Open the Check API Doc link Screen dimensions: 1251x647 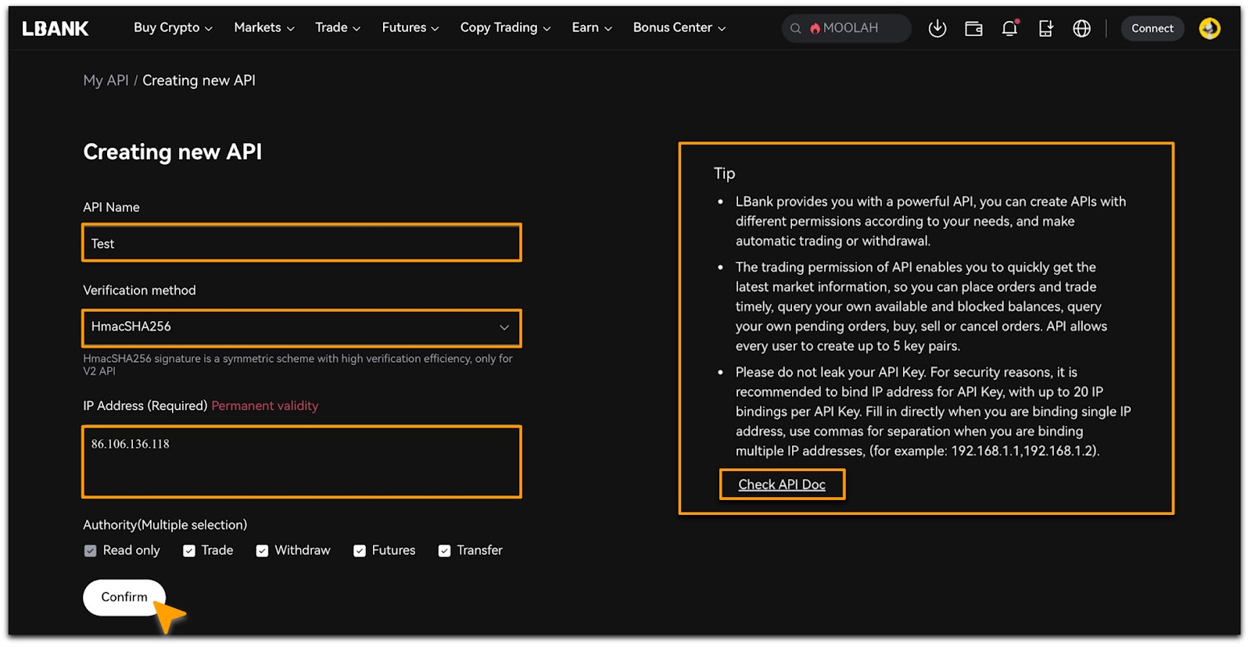pos(782,484)
